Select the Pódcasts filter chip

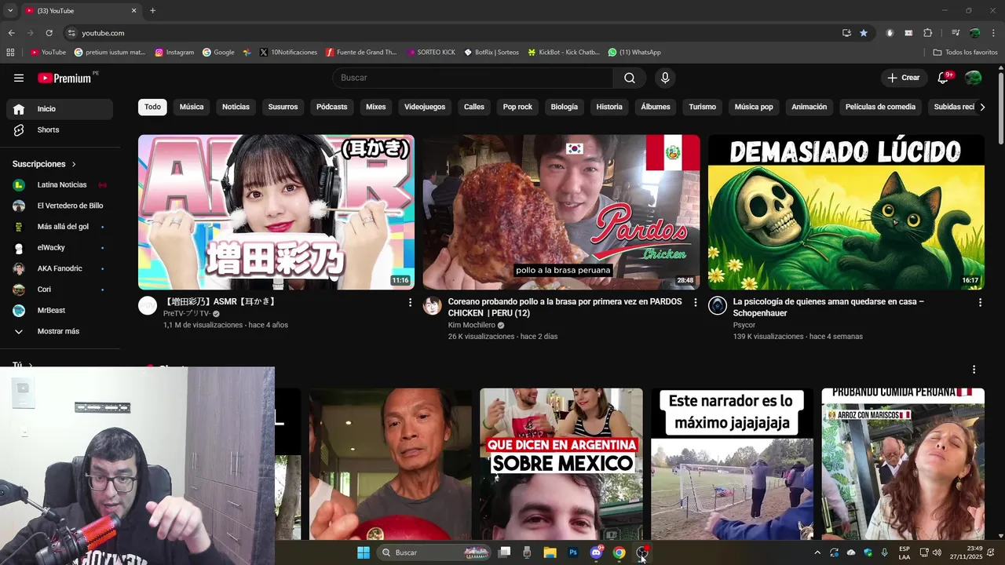(331, 107)
